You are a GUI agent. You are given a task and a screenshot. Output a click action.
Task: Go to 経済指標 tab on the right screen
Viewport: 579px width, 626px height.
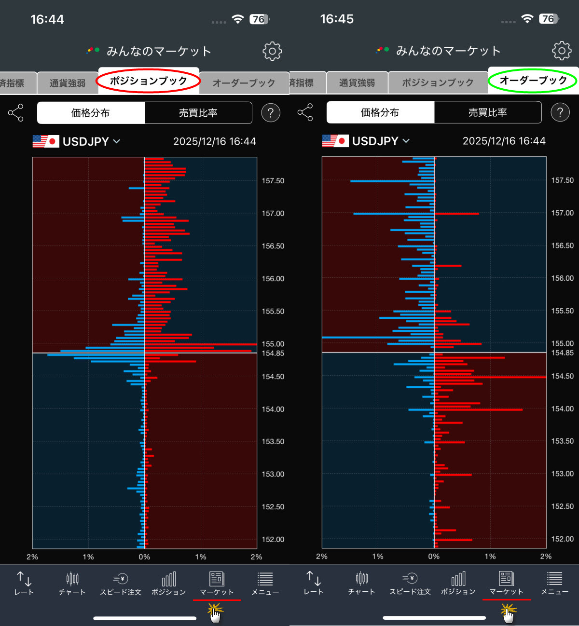pyautogui.click(x=303, y=82)
